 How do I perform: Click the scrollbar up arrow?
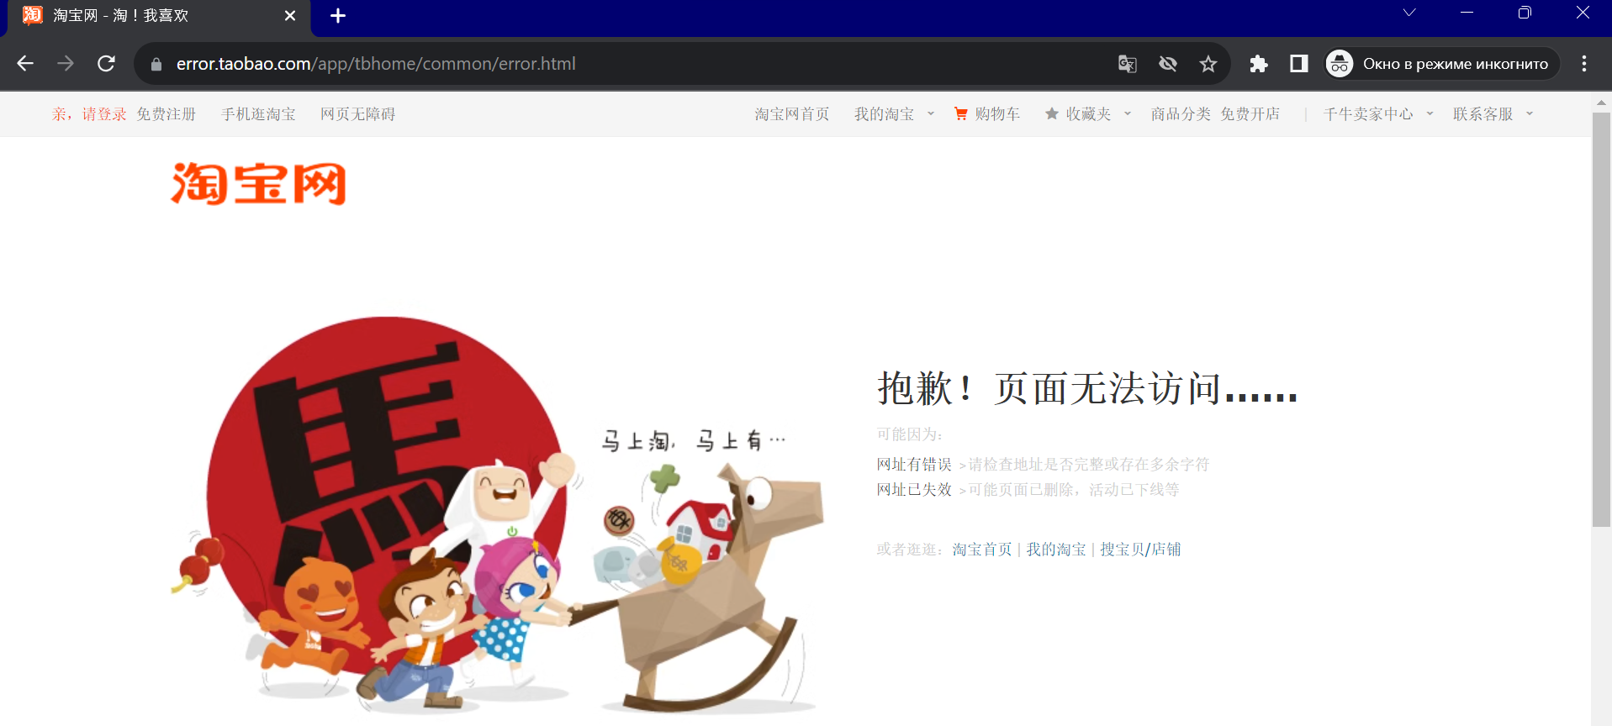click(1601, 103)
